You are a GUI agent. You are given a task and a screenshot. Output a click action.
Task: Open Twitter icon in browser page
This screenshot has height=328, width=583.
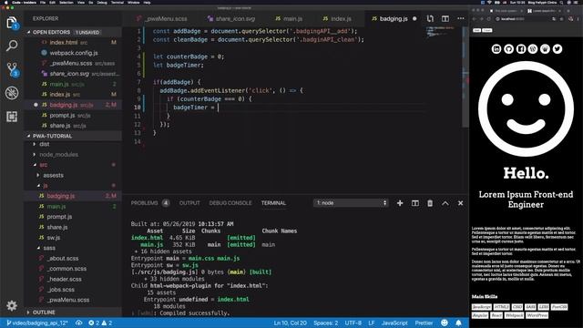tap(557, 48)
